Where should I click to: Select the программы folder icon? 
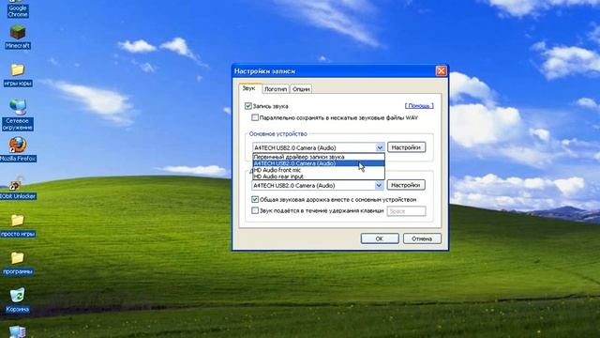coord(18,263)
